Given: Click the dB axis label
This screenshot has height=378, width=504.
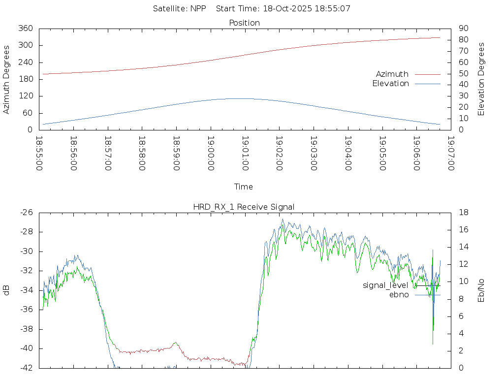Looking at the screenshot, I should coord(6,290).
